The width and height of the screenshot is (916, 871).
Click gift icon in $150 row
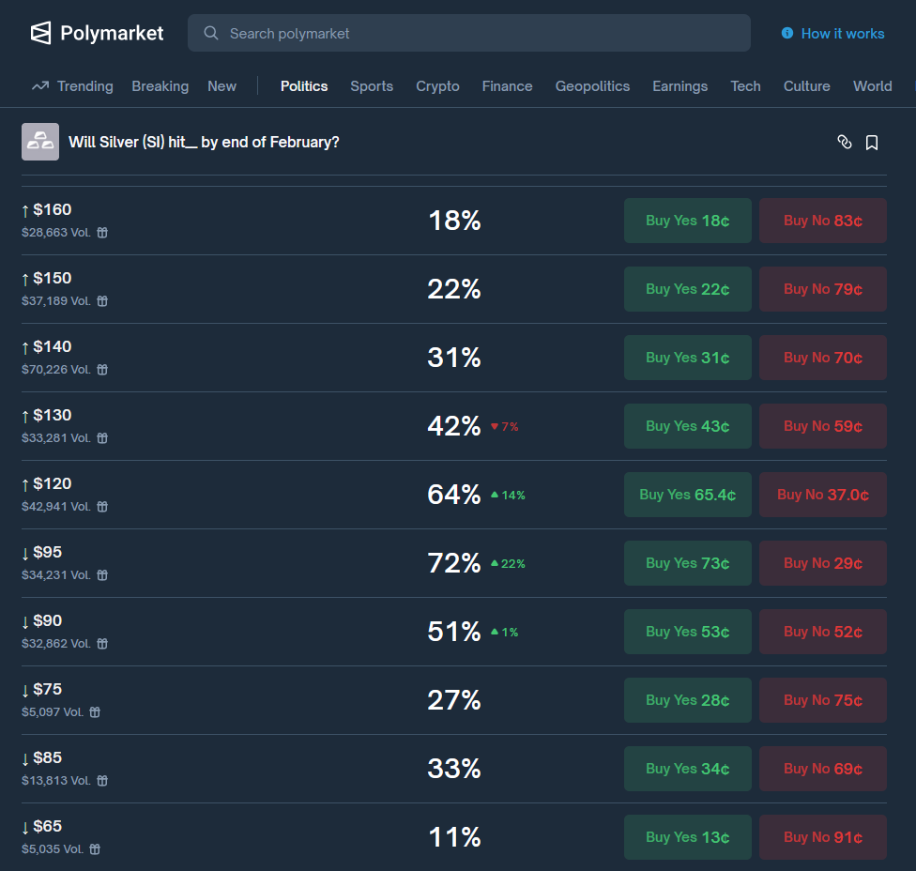102,301
